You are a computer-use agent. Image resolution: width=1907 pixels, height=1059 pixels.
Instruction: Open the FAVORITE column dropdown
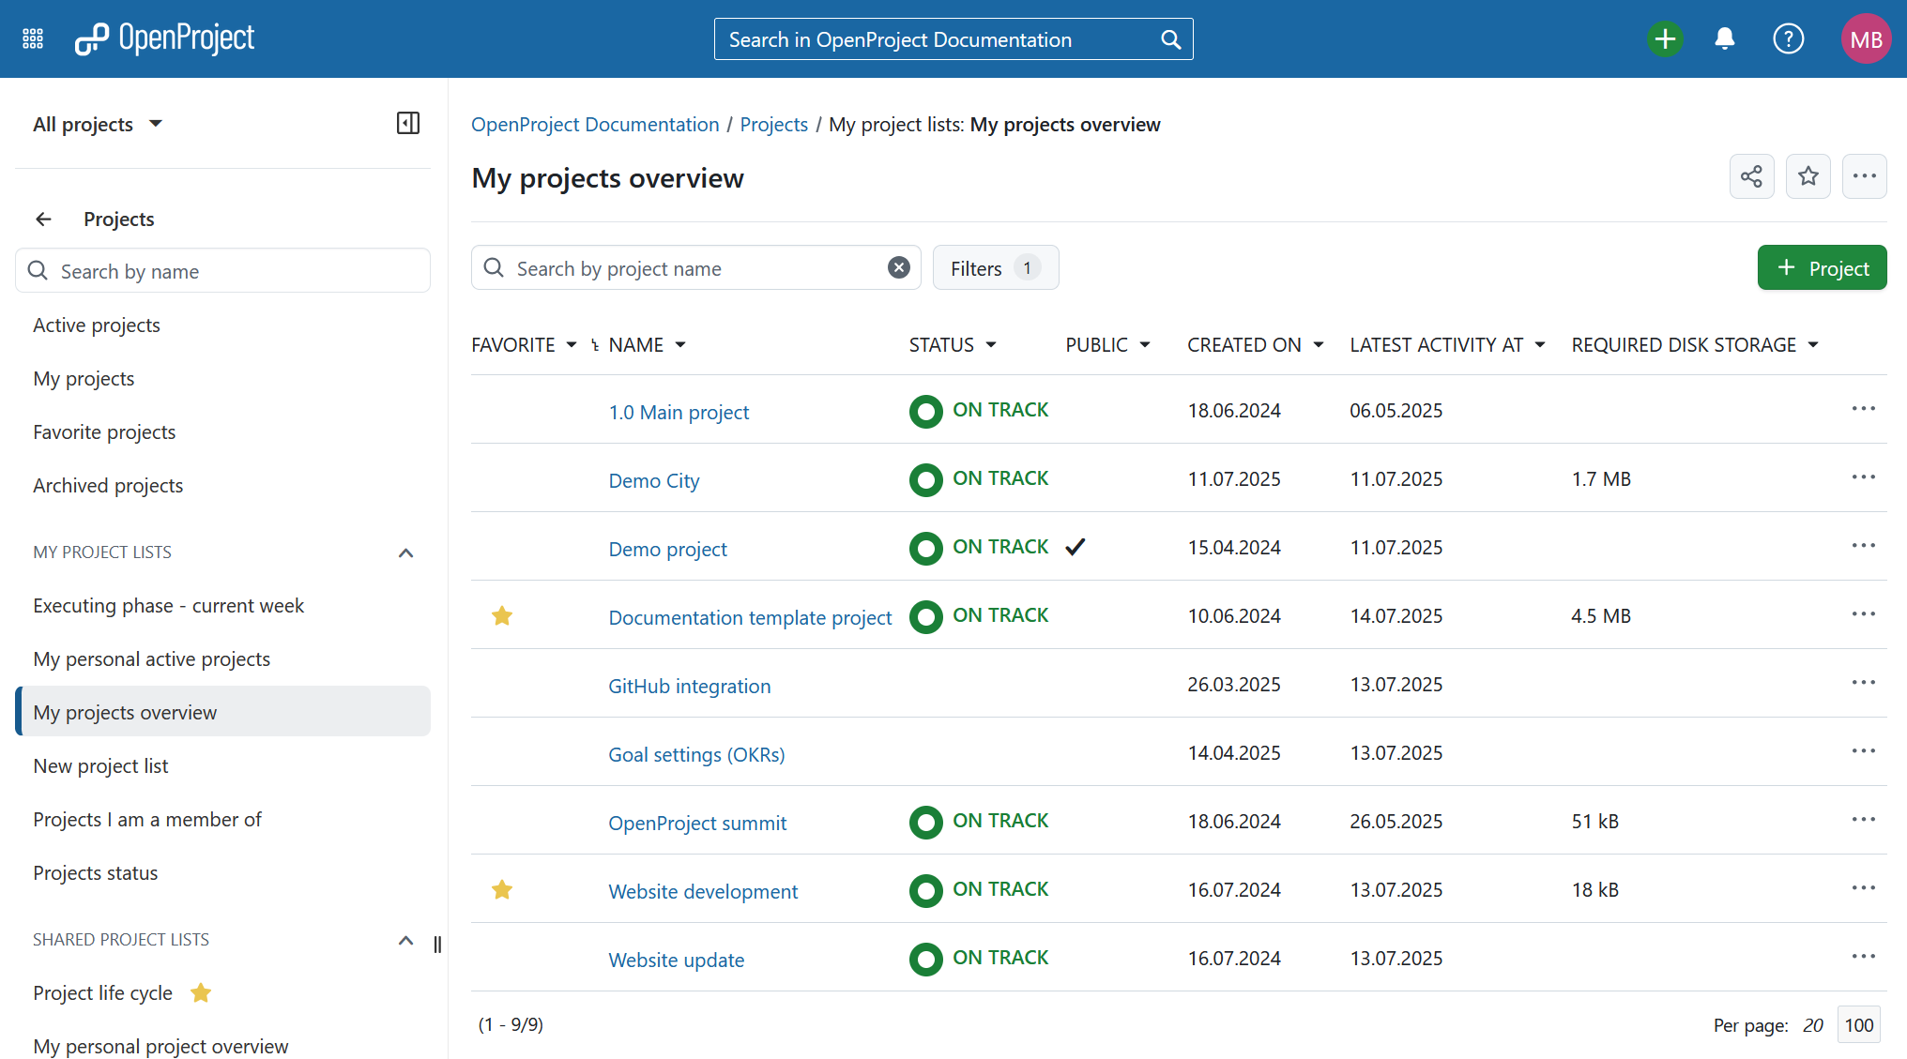point(572,345)
